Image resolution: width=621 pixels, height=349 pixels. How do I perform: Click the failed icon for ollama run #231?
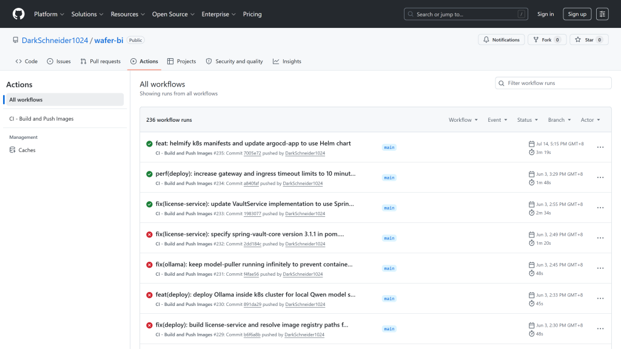[149, 265]
